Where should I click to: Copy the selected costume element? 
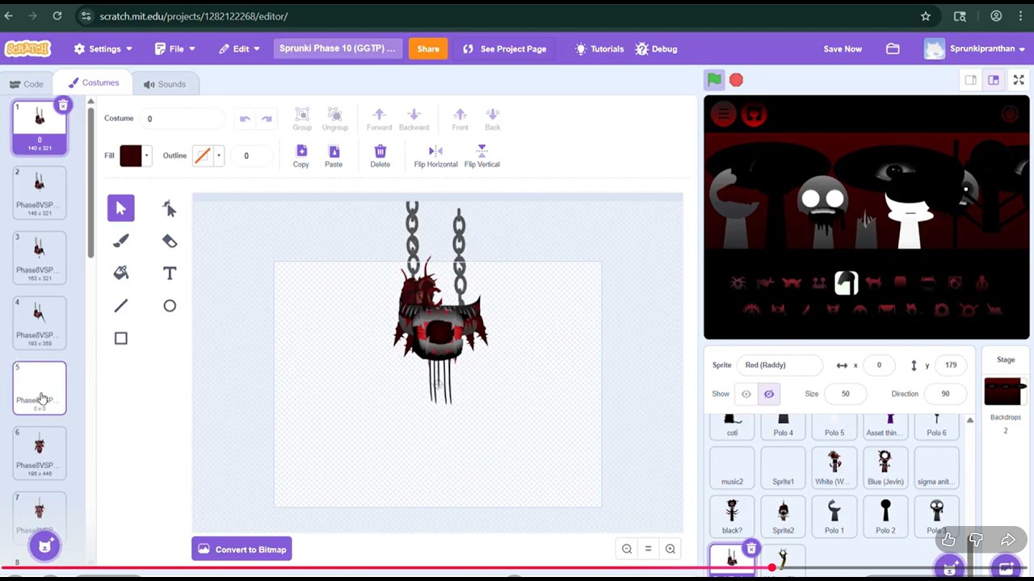click(301, 157)
